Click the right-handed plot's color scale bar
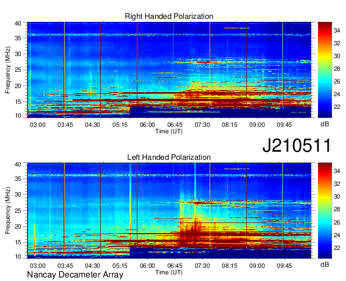 [x=325, y=70]
